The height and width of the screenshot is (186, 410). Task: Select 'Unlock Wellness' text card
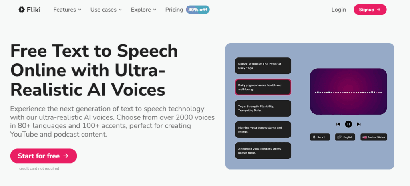pos(263,66)
